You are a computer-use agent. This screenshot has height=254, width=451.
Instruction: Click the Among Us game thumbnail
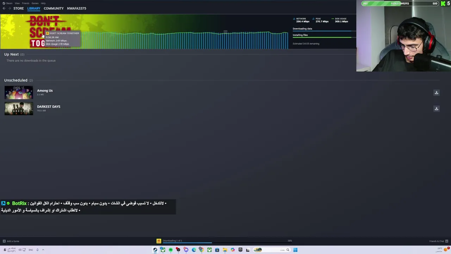19,92
